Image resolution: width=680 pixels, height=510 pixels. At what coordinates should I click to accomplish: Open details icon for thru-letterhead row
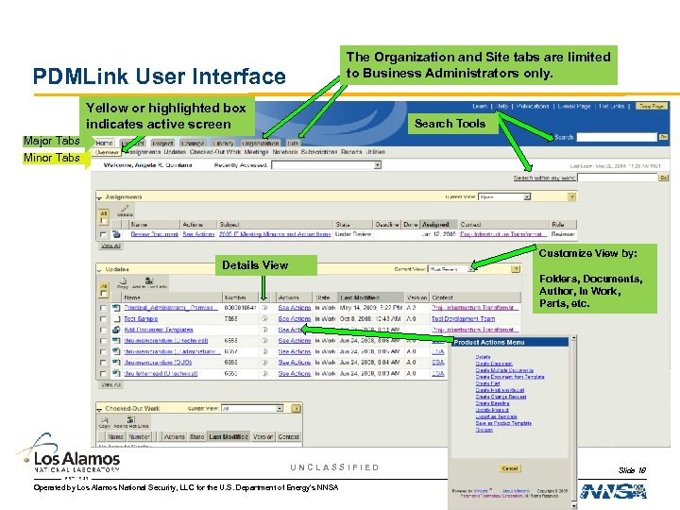point(264,373)
